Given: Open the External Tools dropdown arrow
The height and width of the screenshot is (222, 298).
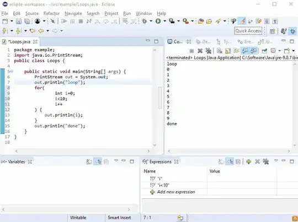Looking at the screenshot, I should click(x=193, y=21).
